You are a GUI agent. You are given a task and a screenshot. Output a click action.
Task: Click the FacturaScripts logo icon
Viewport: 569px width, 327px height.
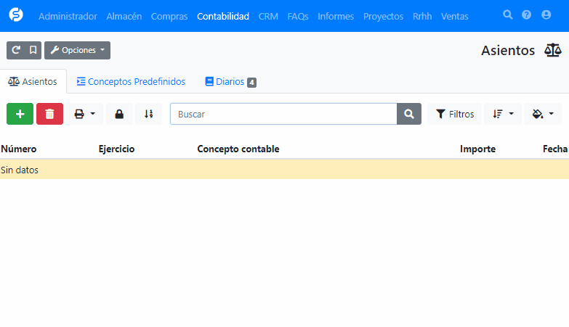coord(16,15)
